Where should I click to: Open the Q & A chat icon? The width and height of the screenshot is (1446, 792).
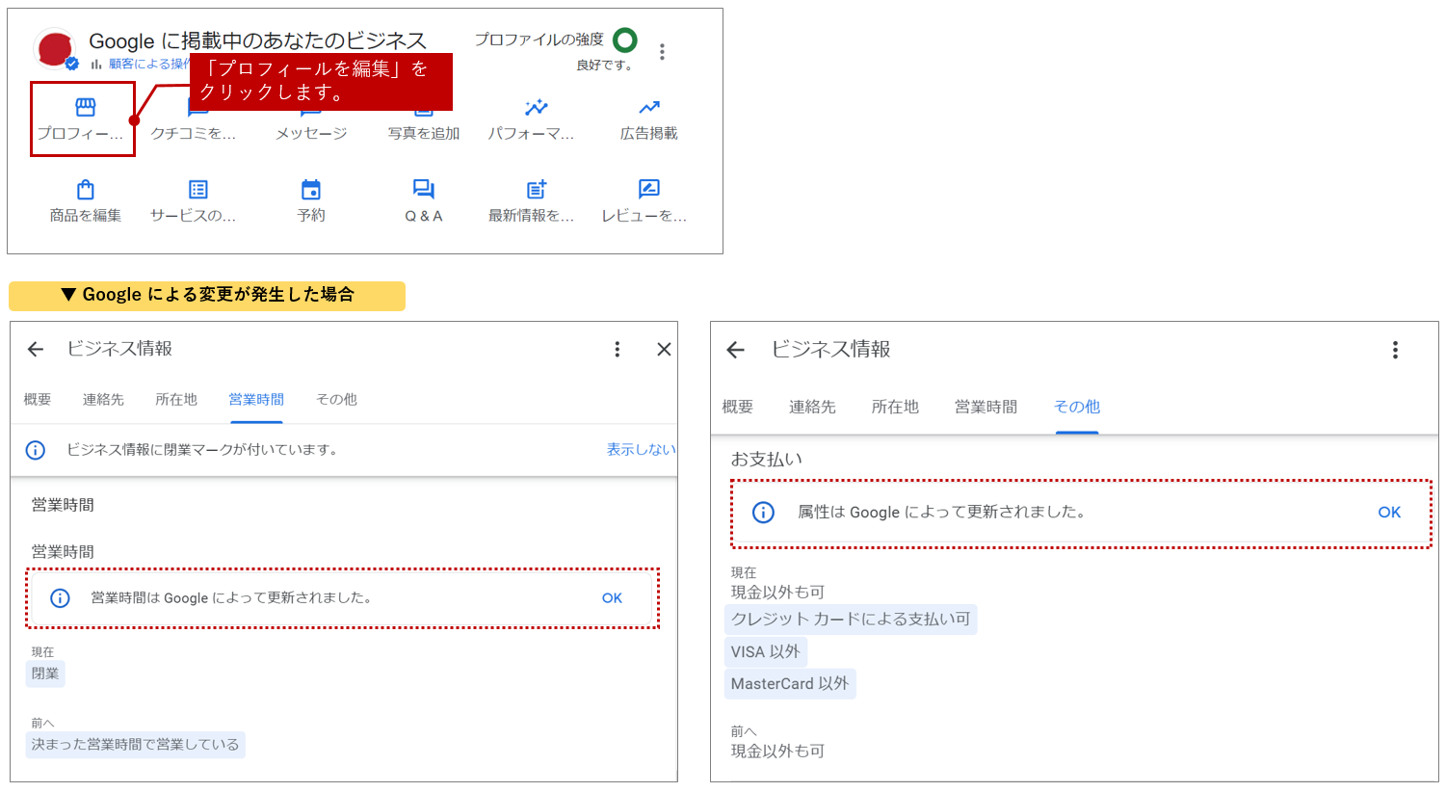click(x=423, y=190)
